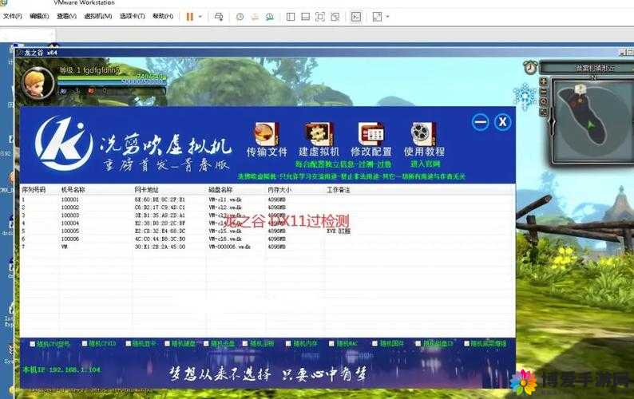The width and height of the screenshot is (634, 399).
Task: Toggle the tenth 随机 checkbox in the bottom row
Action: point(418,344)
